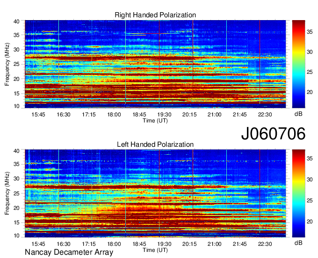Choose the 15 MHz frequency tick of the Left Handed plot
The width and height of the screenshot is (318, 258).
[x=16, y=222]
